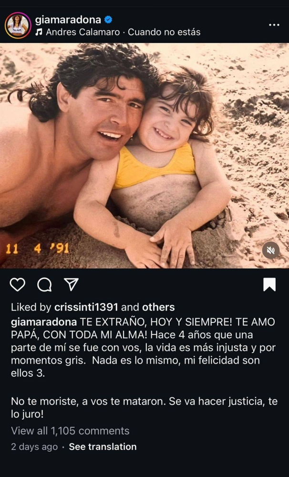Open crissinti1391 profile from likes
The image size is (289, 477).
86,307
